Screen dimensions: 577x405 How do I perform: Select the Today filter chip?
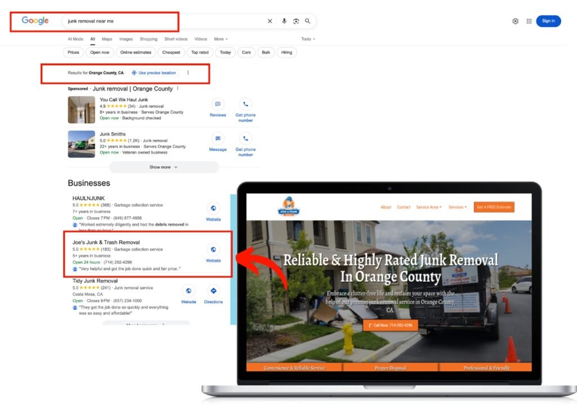click(x=225, y=52)
